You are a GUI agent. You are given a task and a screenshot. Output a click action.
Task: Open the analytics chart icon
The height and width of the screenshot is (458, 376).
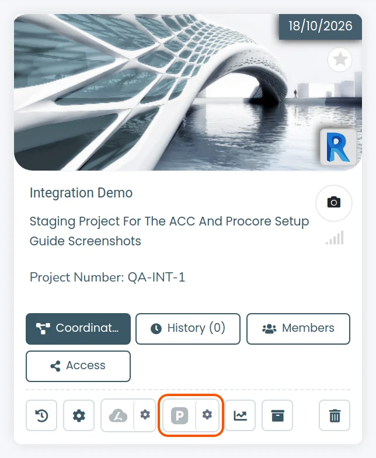(x=240, y=415)
